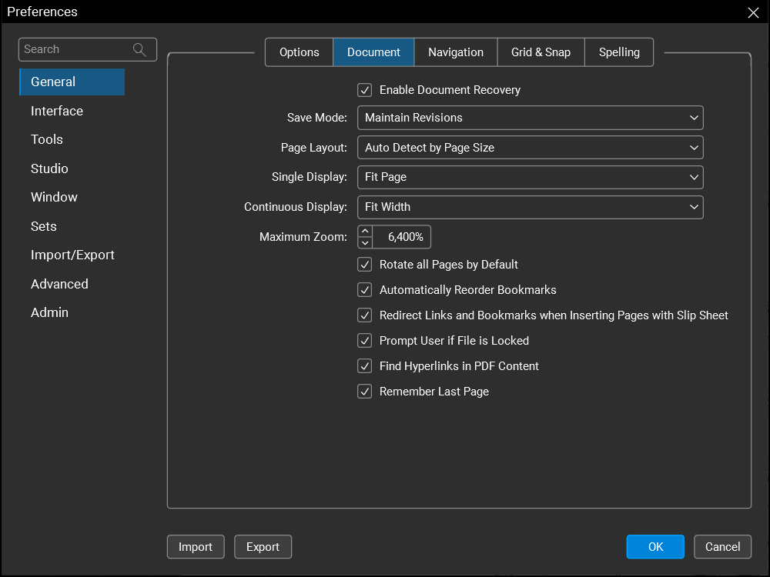The width and height of the screenshot is (770, 577).
Task: Select the Spelling tab
Action: tap(619, 52)
